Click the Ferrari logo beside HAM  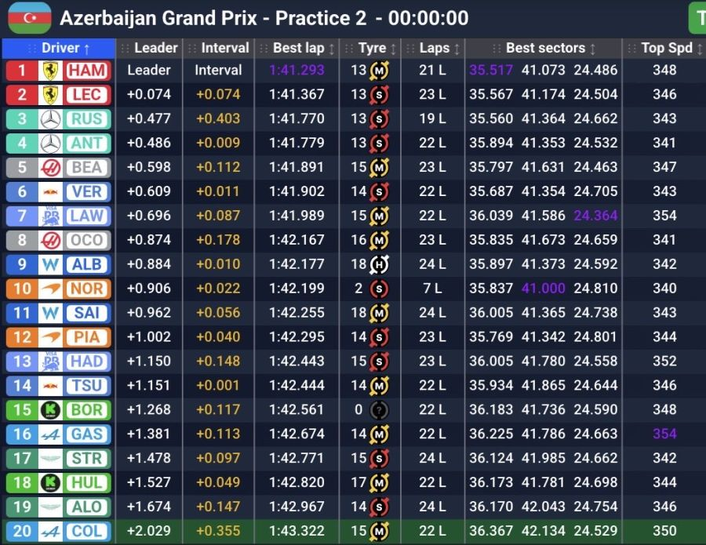[50, 71]
